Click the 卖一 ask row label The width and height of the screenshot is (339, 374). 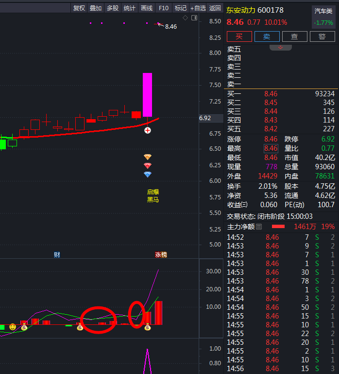pyautogui.click(x=234, y=84)
